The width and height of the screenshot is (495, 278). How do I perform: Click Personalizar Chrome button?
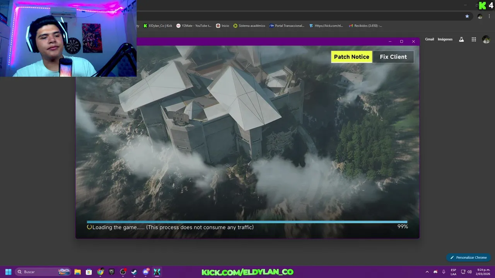point(468,258)
